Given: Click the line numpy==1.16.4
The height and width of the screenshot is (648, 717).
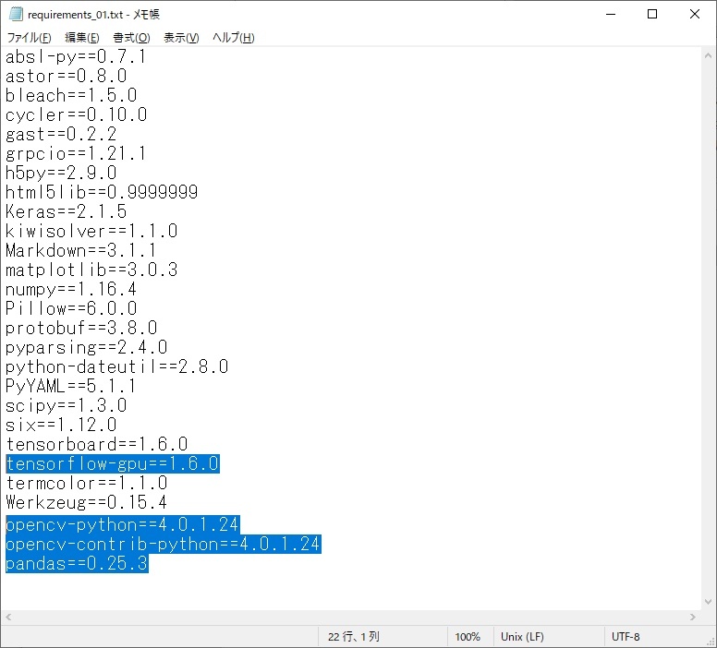Looking at the screenshot, I should click(71, 289).
